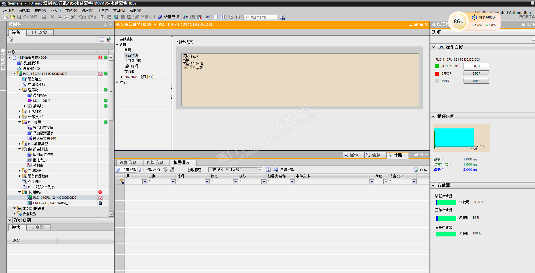Screen dimensions: 535x273
Task: Expand the 工艺对象 tree node
Action: coord(20,111)
